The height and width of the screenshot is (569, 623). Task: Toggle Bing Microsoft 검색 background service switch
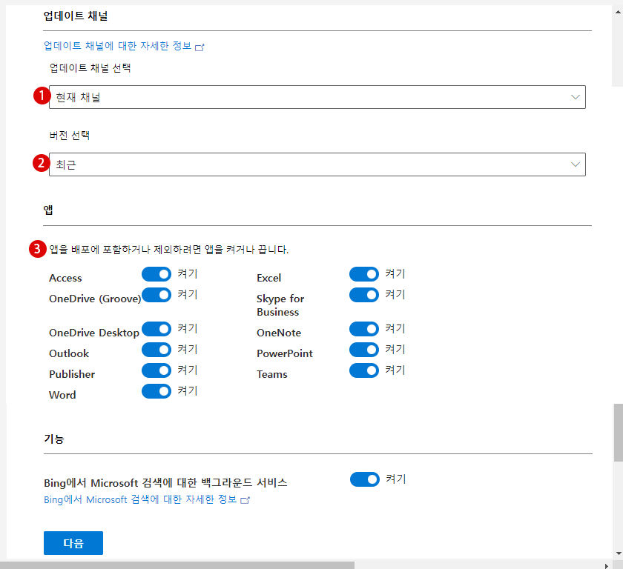pos(365,479)
